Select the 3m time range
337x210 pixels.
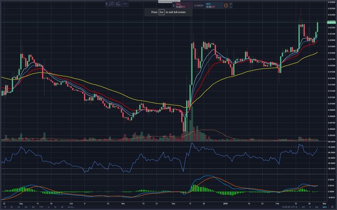point(26,207)
